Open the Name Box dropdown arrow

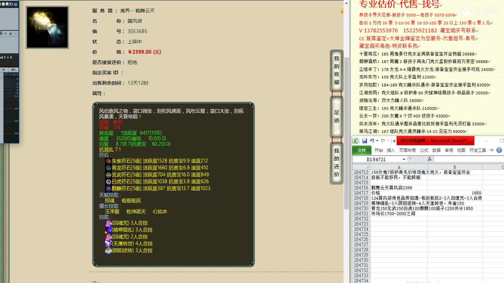pos(404,159)
